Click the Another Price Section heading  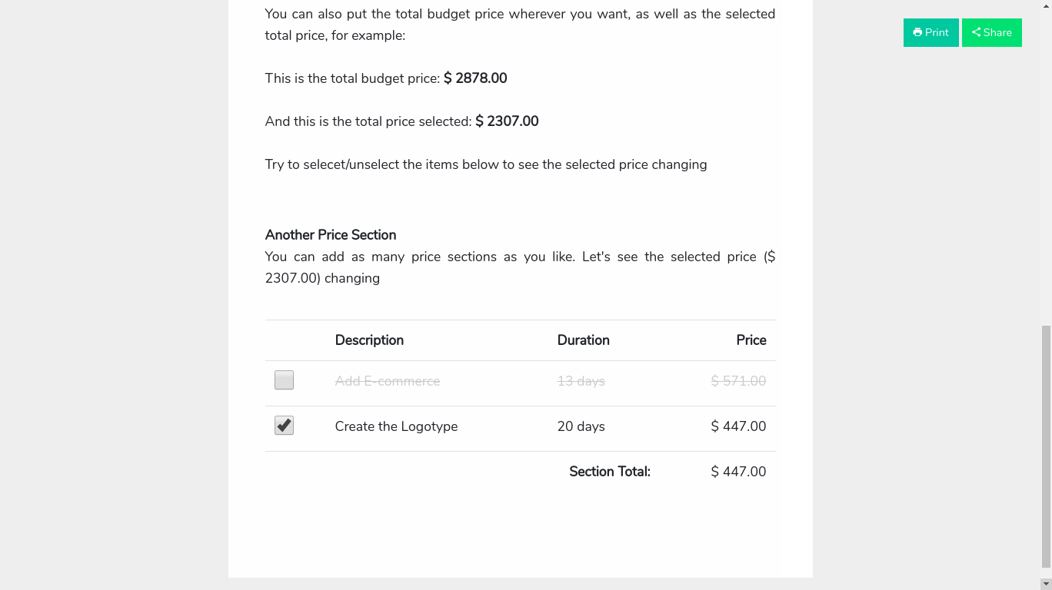point(331,235)
